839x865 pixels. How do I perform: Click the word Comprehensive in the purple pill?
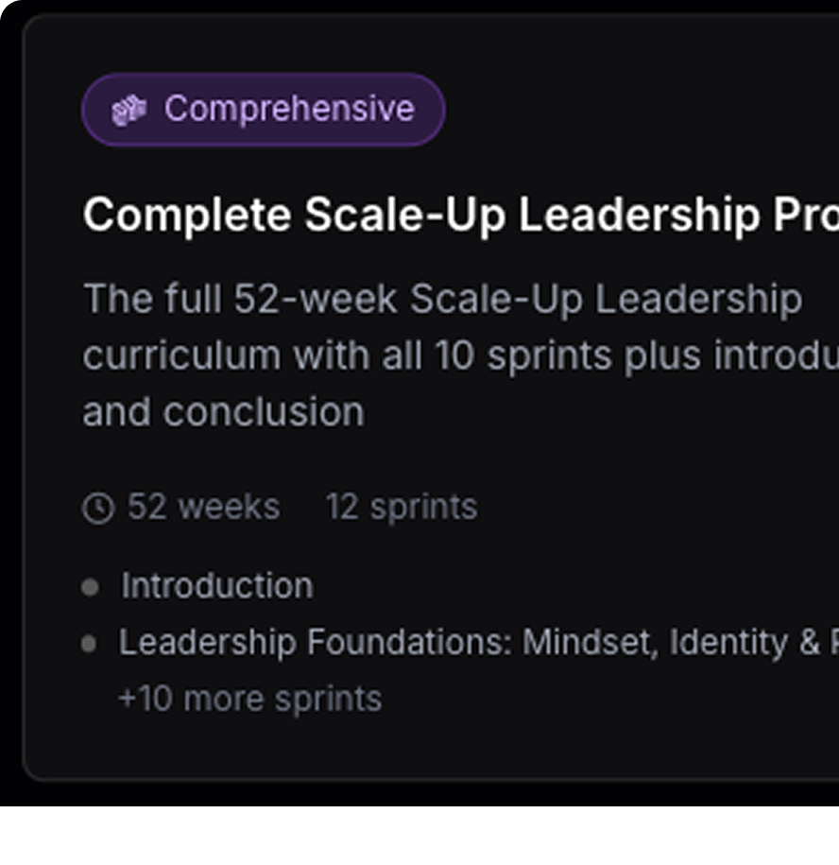coord(289,110)
